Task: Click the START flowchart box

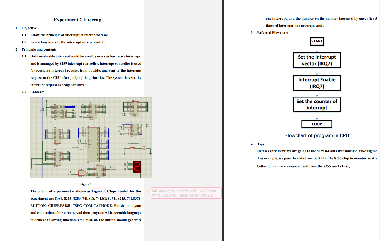Action: pos(317,41)
